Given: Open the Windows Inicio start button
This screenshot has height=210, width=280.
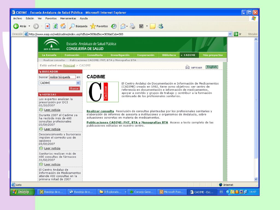Looking at the screenshot, I should [x=22, y=192].
